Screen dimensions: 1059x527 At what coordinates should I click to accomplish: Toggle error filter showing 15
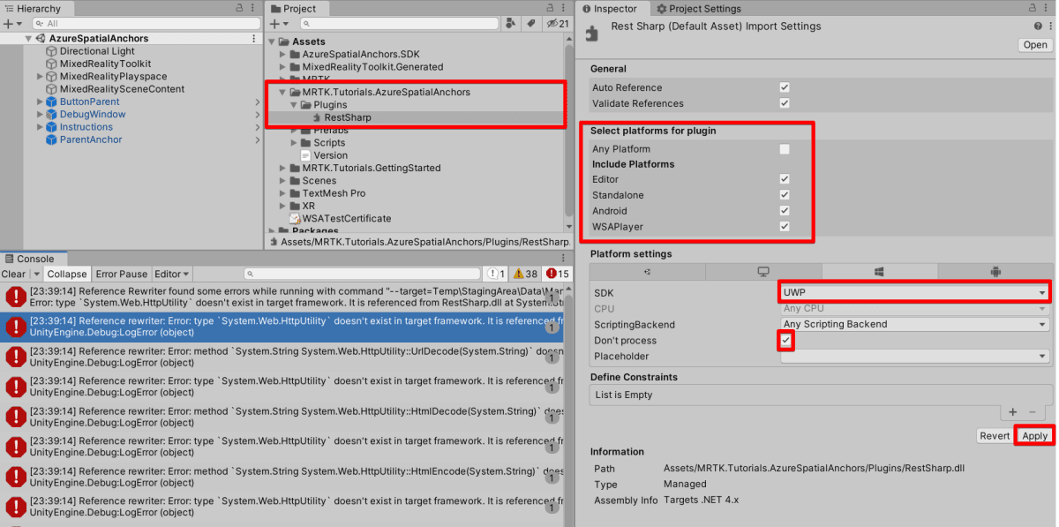point(557,274)
